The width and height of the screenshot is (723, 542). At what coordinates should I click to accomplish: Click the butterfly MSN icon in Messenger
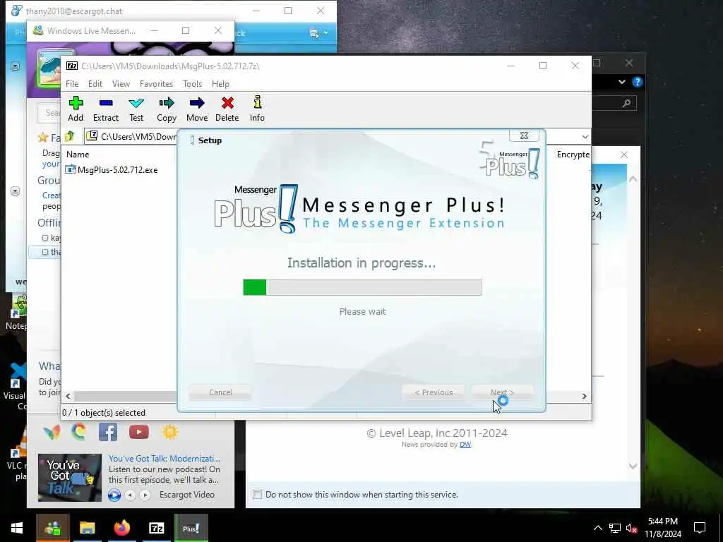coord(52,433)
